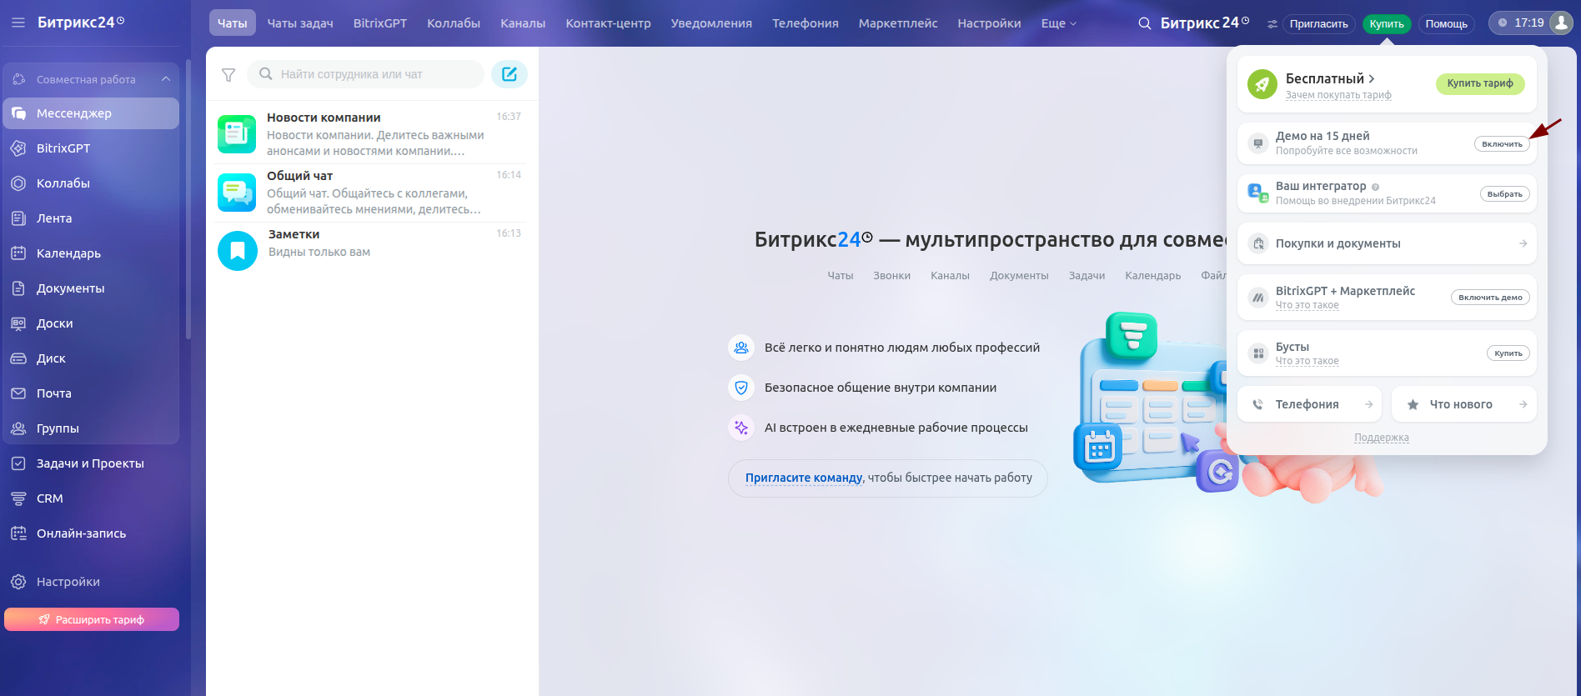Open the Настройки top tab

click(989, 23)
